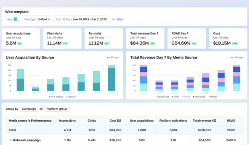Click the plus icon beside Filter

tap(113, 19)
